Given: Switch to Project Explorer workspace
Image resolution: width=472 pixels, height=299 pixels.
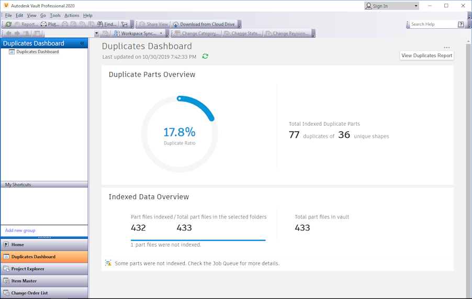Looking at the screenshot, I should 28,269.
